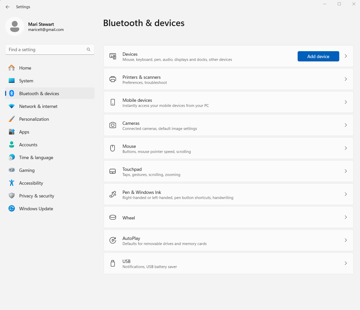Viewport: 360px width, 310px height.
Task: Click the Windows Update refresh icon
Action: (12, 208)
